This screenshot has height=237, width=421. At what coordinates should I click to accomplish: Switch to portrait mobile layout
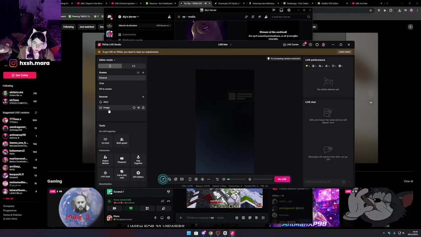click(x=110, y=66)
